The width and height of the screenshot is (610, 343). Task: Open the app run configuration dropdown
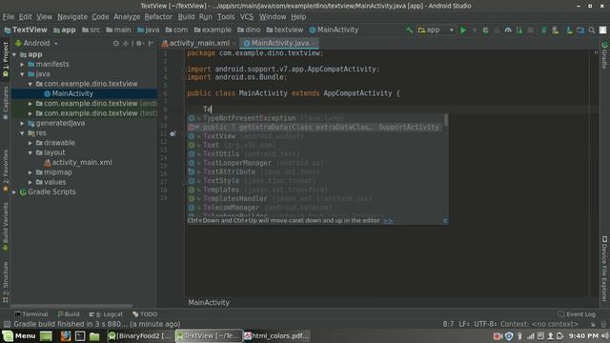pos(437,30)
